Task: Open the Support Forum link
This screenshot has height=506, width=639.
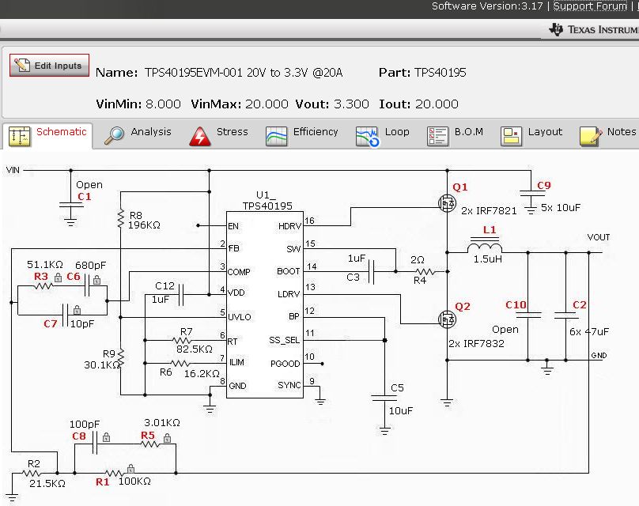Action: pyautogui.click(x=590, y=6)
